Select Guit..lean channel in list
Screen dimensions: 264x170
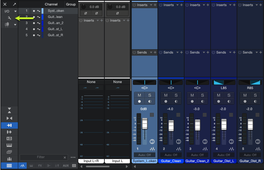click(48, 17)
